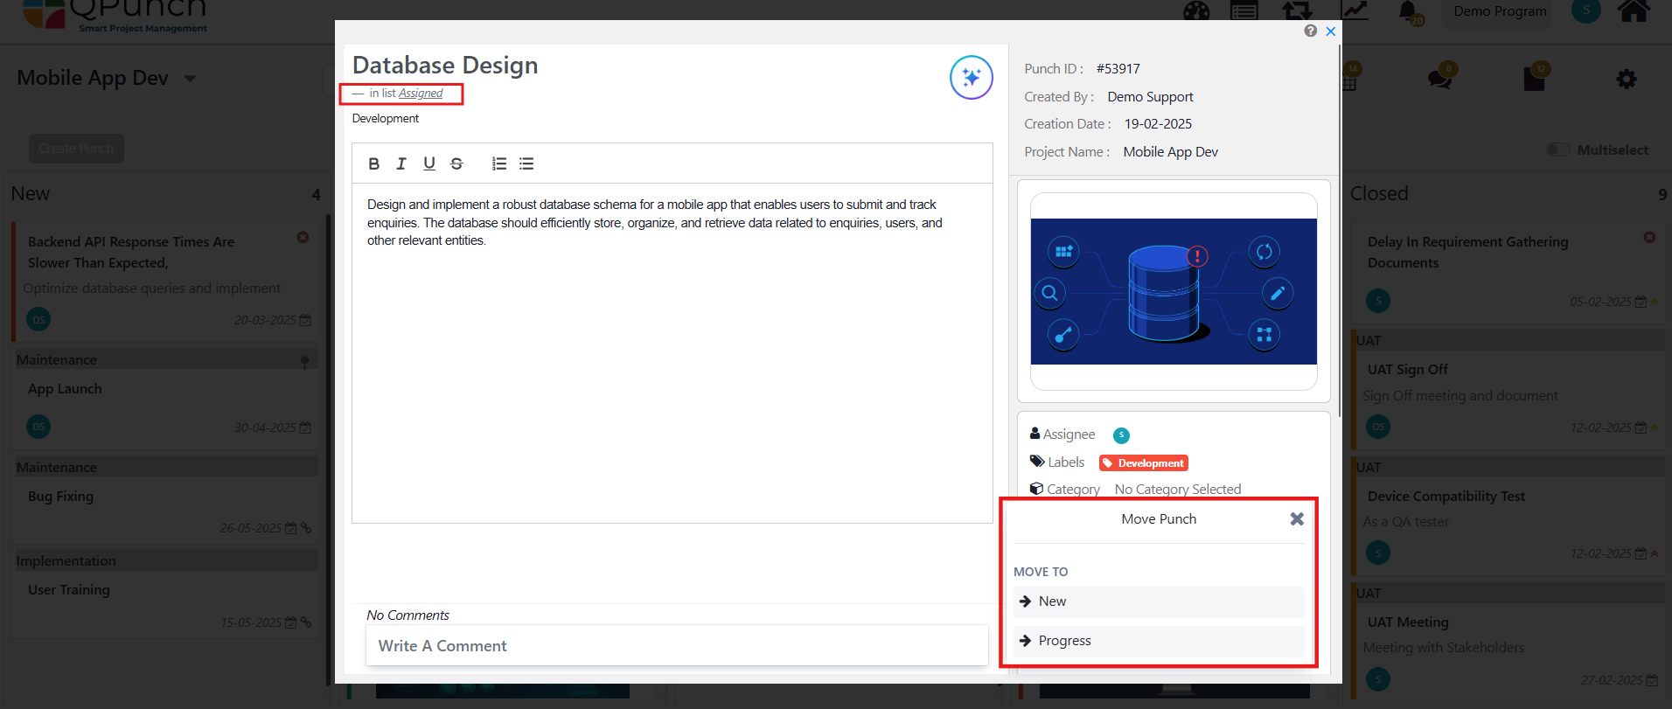
Task: Click the Closed column title
Action: (x=1379, y=193)
